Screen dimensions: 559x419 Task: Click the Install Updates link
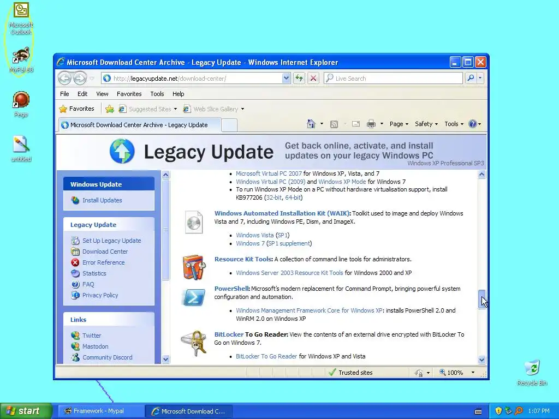tap(102, 200)
